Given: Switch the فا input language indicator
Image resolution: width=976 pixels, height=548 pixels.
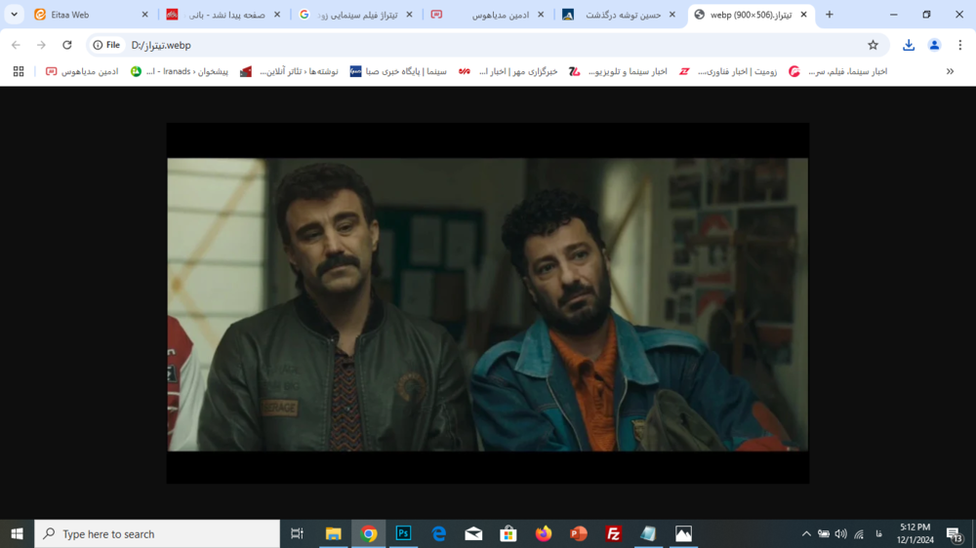Looking at the screenshot, I should (x=879, y=533).
